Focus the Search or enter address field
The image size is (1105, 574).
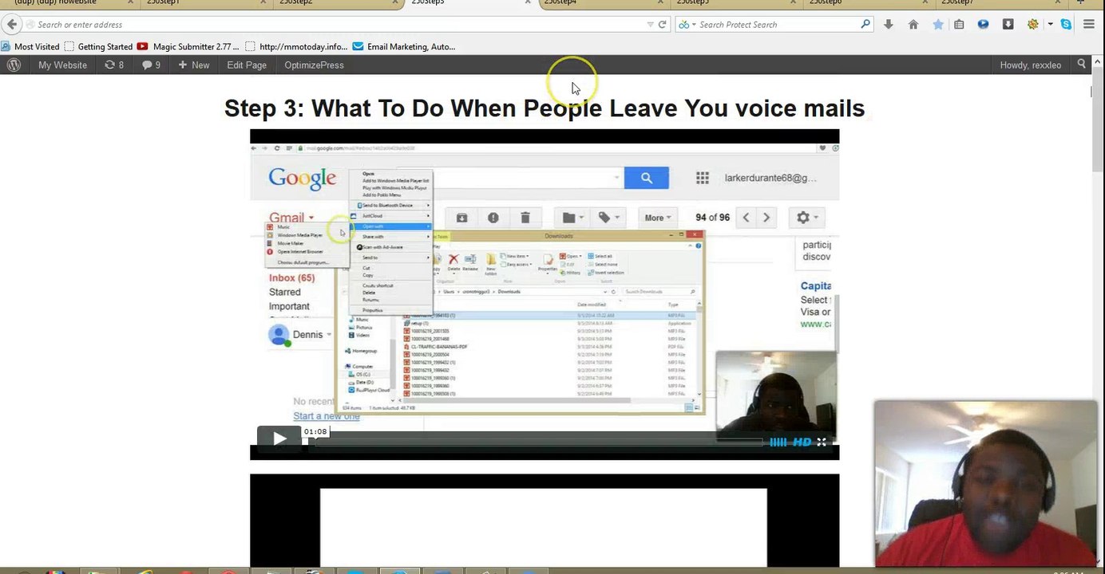(339, 25)
